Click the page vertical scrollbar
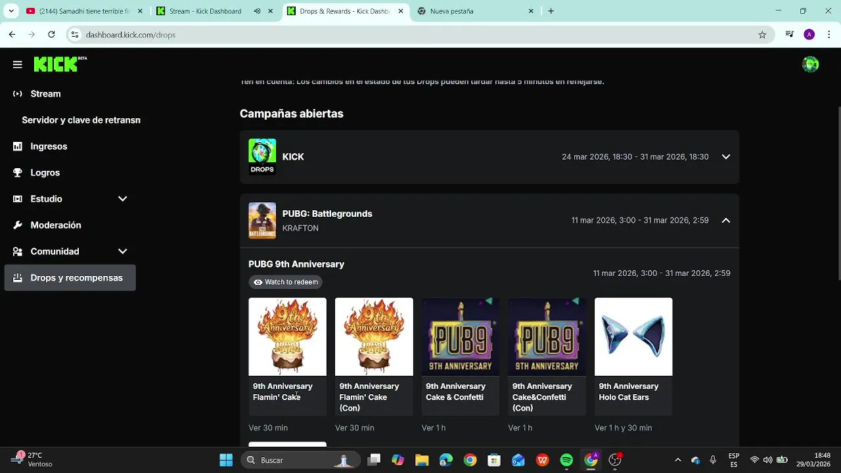This screenshot has height=473, width=841. [838, 194]
